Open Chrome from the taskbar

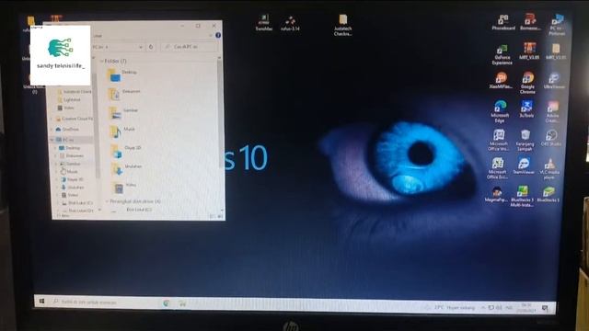(166, 302)
